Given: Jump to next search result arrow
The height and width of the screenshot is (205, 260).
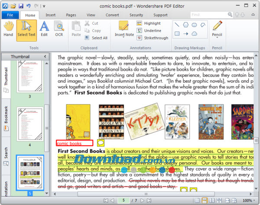Looking at the screenshot, I should [x=242, y=15].
